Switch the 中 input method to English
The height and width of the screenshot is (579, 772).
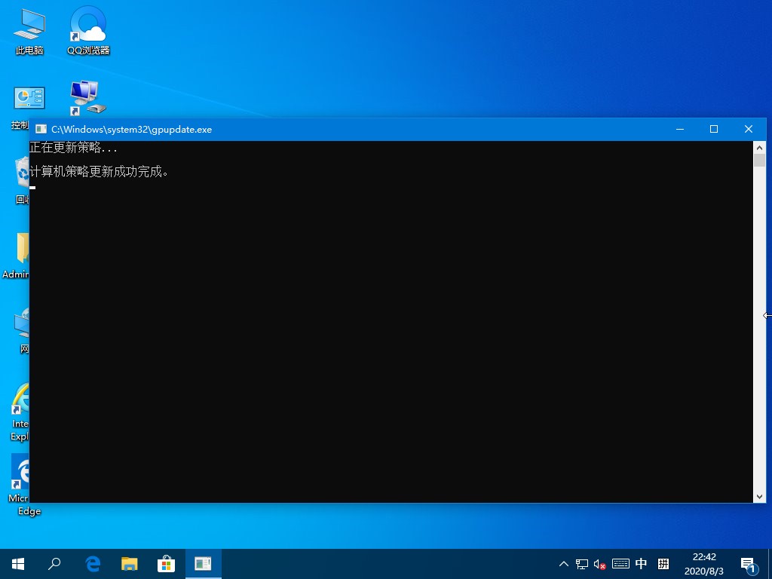point(641,563)
